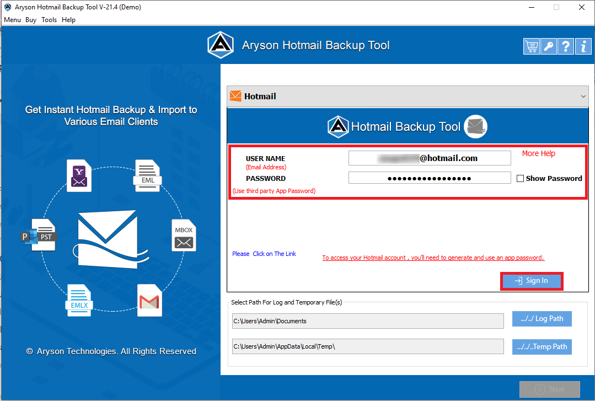This screenshot has width=595, height=401.
Task: Minimize the Aryson Hotmail Backup Tool window
Action: [x=532, y=7]
